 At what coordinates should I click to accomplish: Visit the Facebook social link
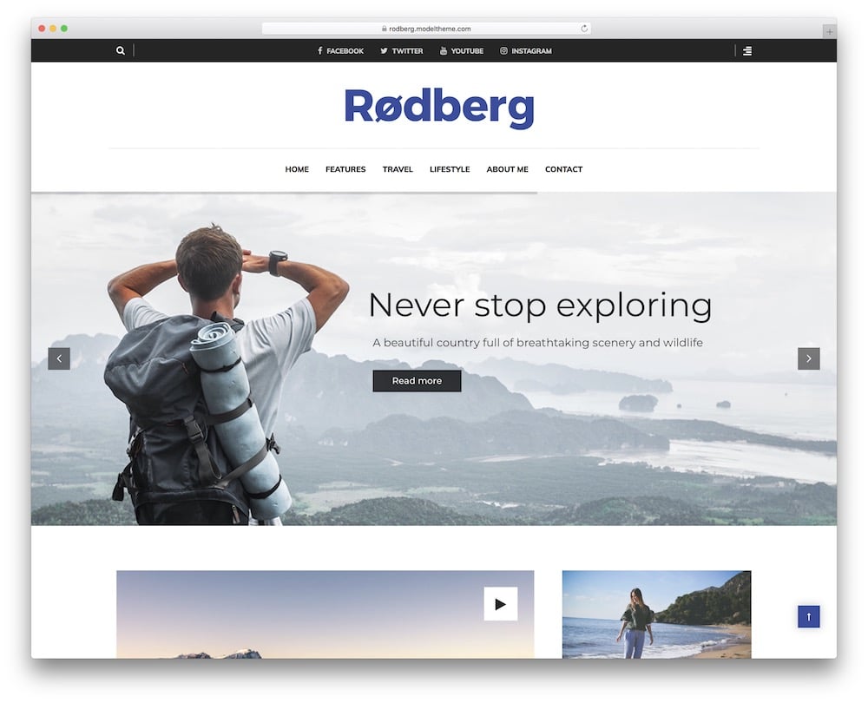pos(340,51)
